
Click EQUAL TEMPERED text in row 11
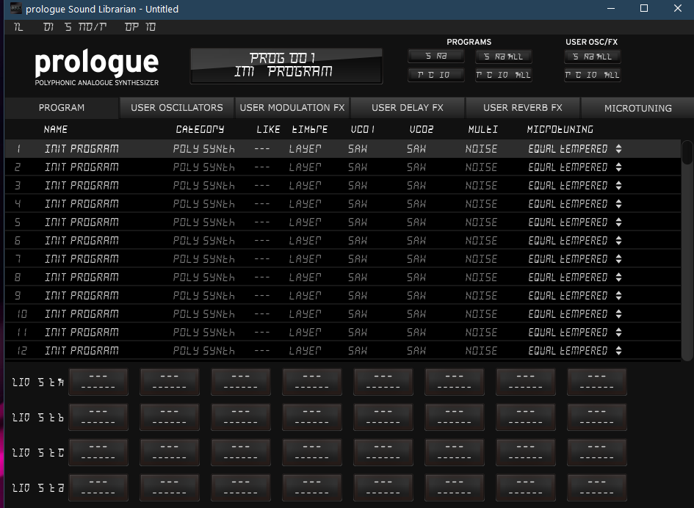568,333
